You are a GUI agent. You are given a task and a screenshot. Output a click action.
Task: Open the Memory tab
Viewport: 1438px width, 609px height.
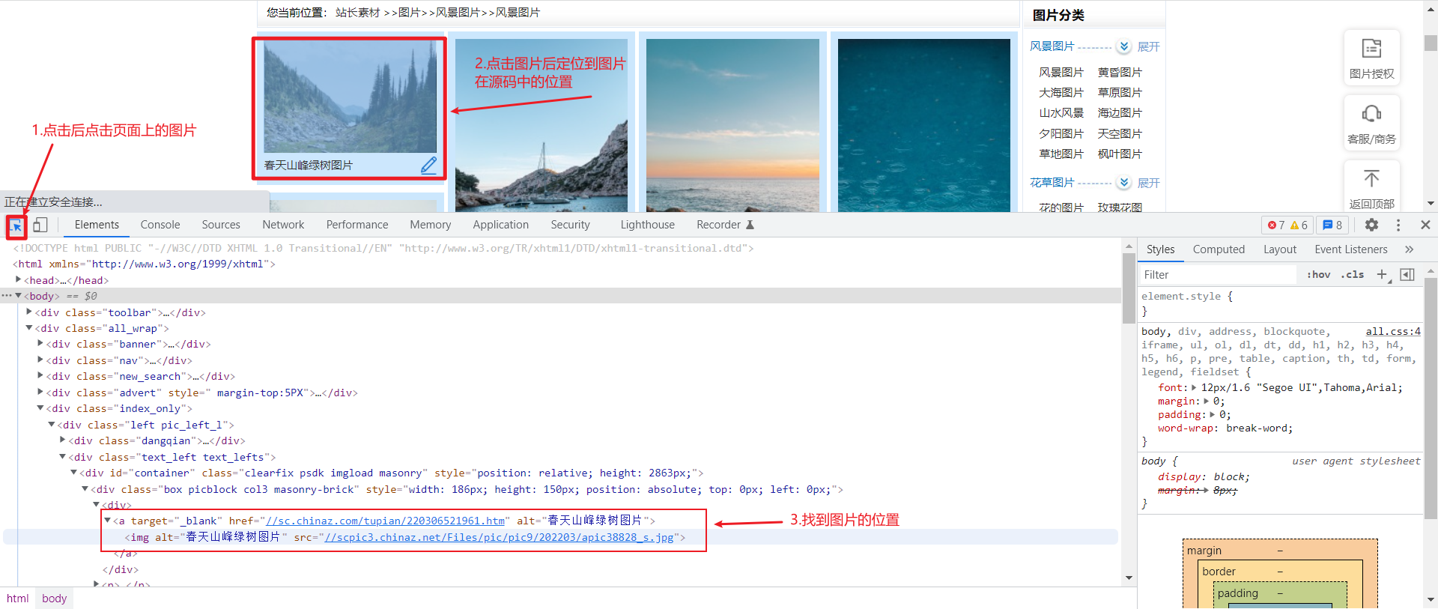pos(431,225)
